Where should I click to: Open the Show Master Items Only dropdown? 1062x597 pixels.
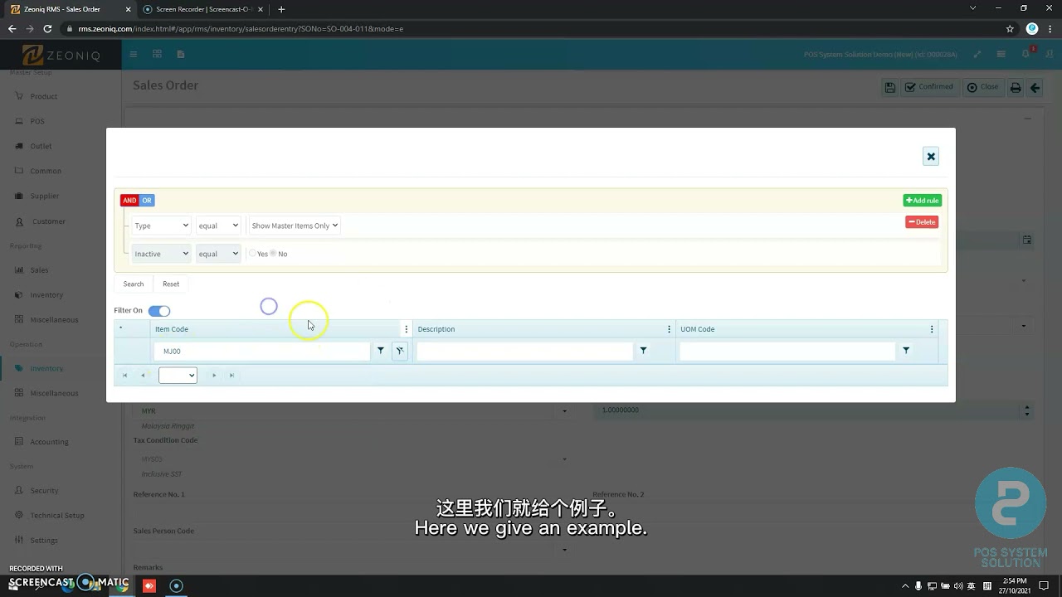click(295, 226)
